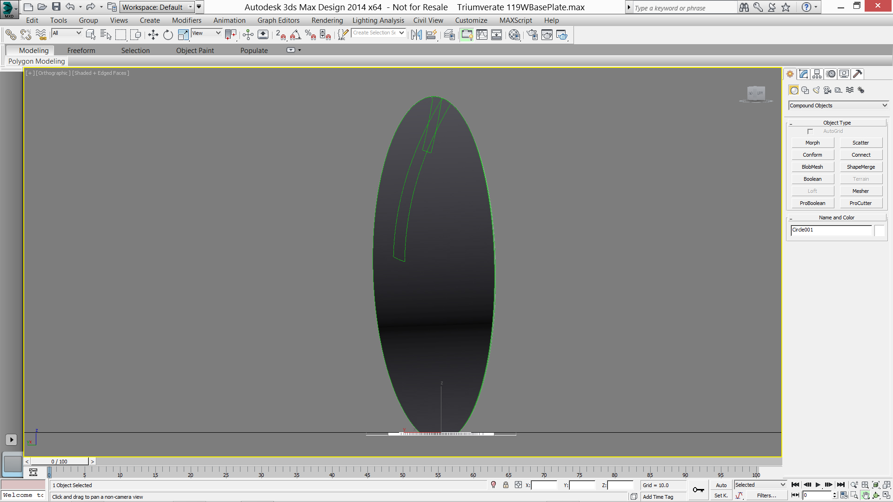Click the Align tool icon
This screenshot has width=893, height=502.
point(431,35)
